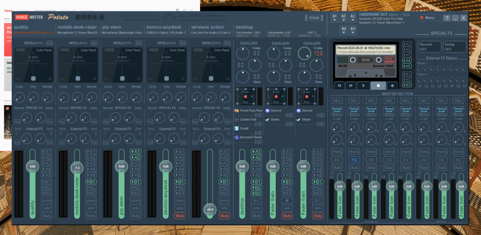This screenshot has height=235, width=481.
Task: Click the VAIO 3 Treble knob at 12.0
Action: tap(305, 53)
